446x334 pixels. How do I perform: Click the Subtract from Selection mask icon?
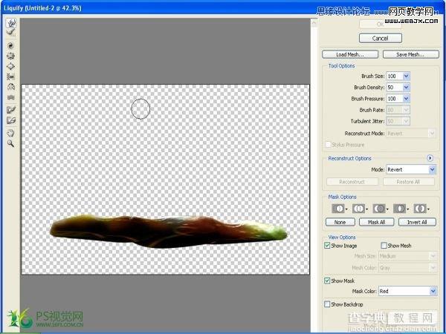coord(380,209)
